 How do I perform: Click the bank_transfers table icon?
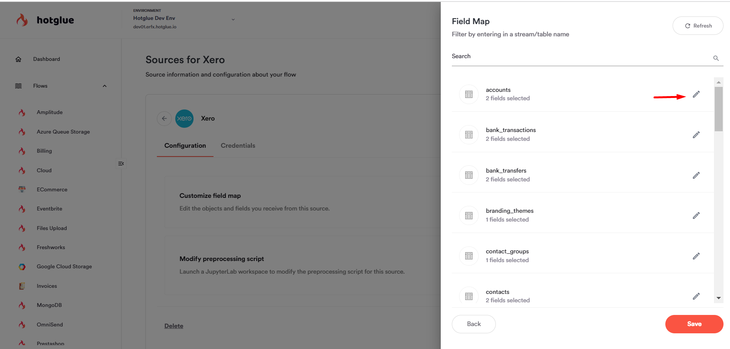(469, 175)
